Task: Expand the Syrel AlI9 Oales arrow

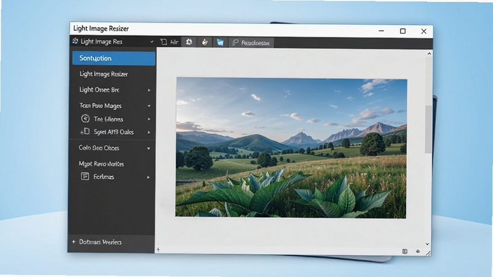Action: click(149, 133)
